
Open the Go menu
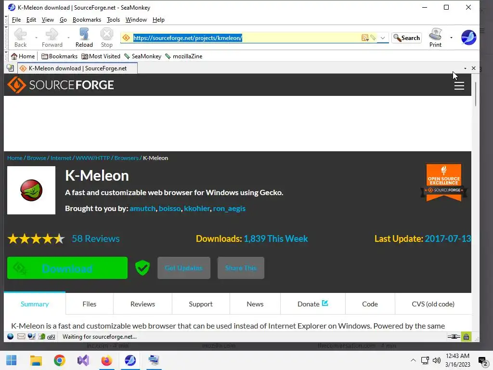tap(63, 20)
